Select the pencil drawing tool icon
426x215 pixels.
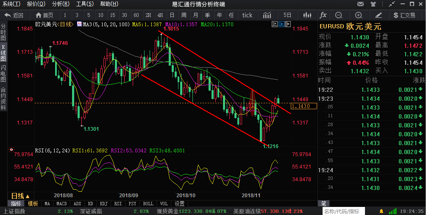click(x=379, y=15)
